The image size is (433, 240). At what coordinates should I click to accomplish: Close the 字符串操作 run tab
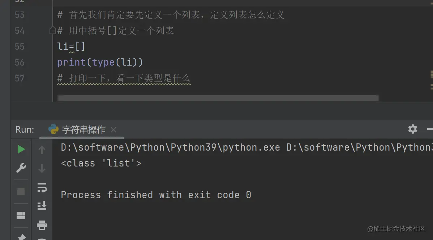tap(113, 130)
